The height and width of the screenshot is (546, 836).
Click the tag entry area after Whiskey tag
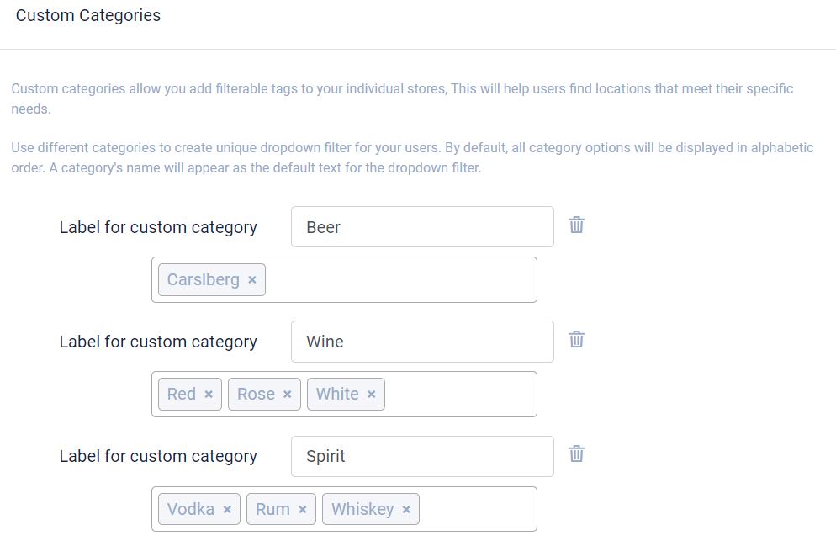click(479, 509)
